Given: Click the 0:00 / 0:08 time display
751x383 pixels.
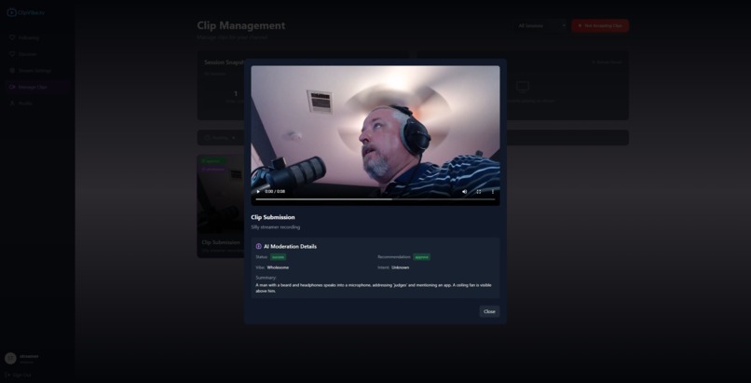Looking at the screenshot, I should (275, 192).
